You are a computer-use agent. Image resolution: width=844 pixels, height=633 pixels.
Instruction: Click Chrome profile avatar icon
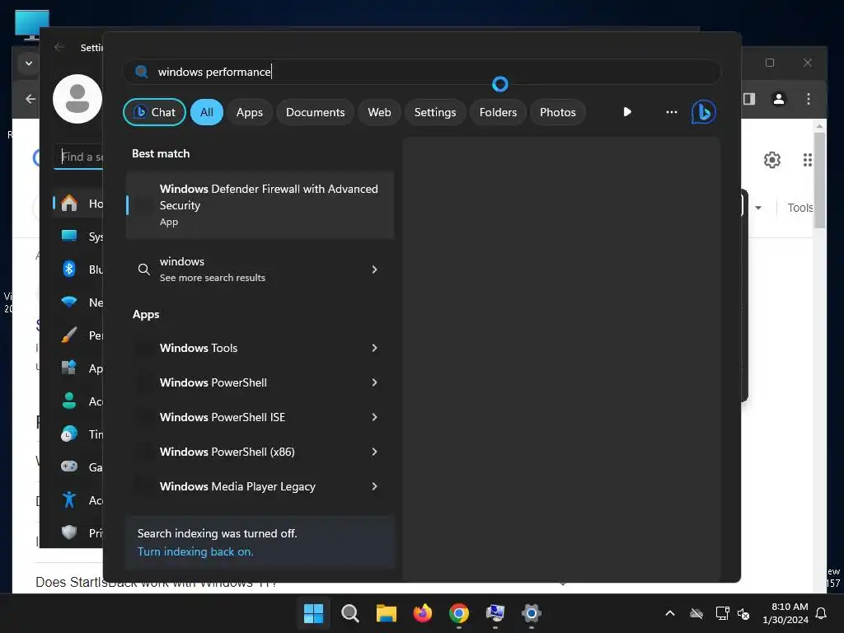[778, 99]
